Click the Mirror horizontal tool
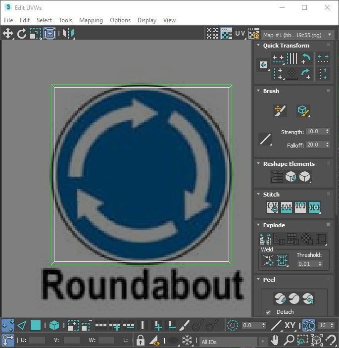This screenshot has height=348, width=339. [x=68, y=34]
